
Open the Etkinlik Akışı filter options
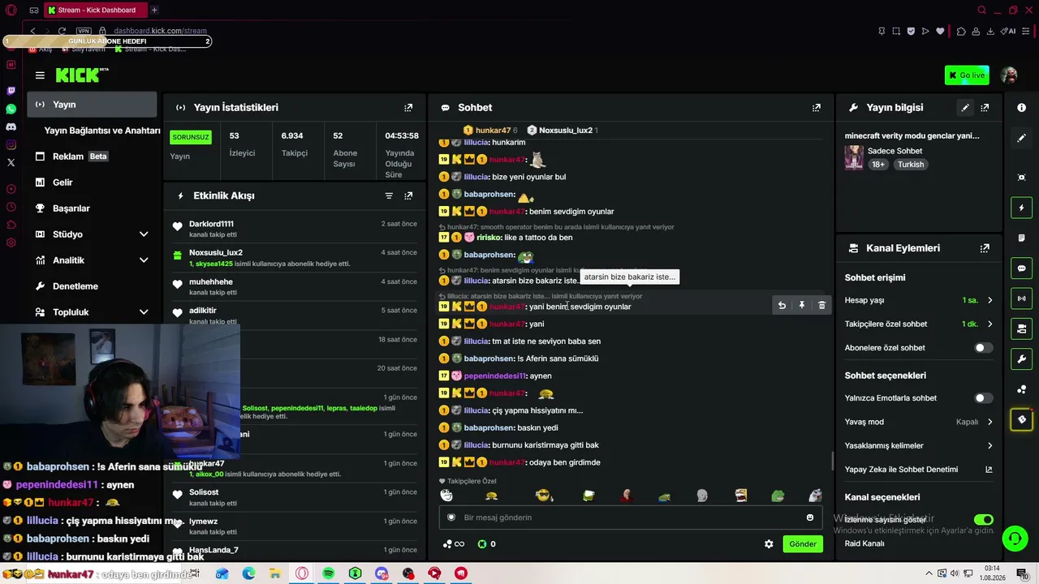[x=389, y=195]
